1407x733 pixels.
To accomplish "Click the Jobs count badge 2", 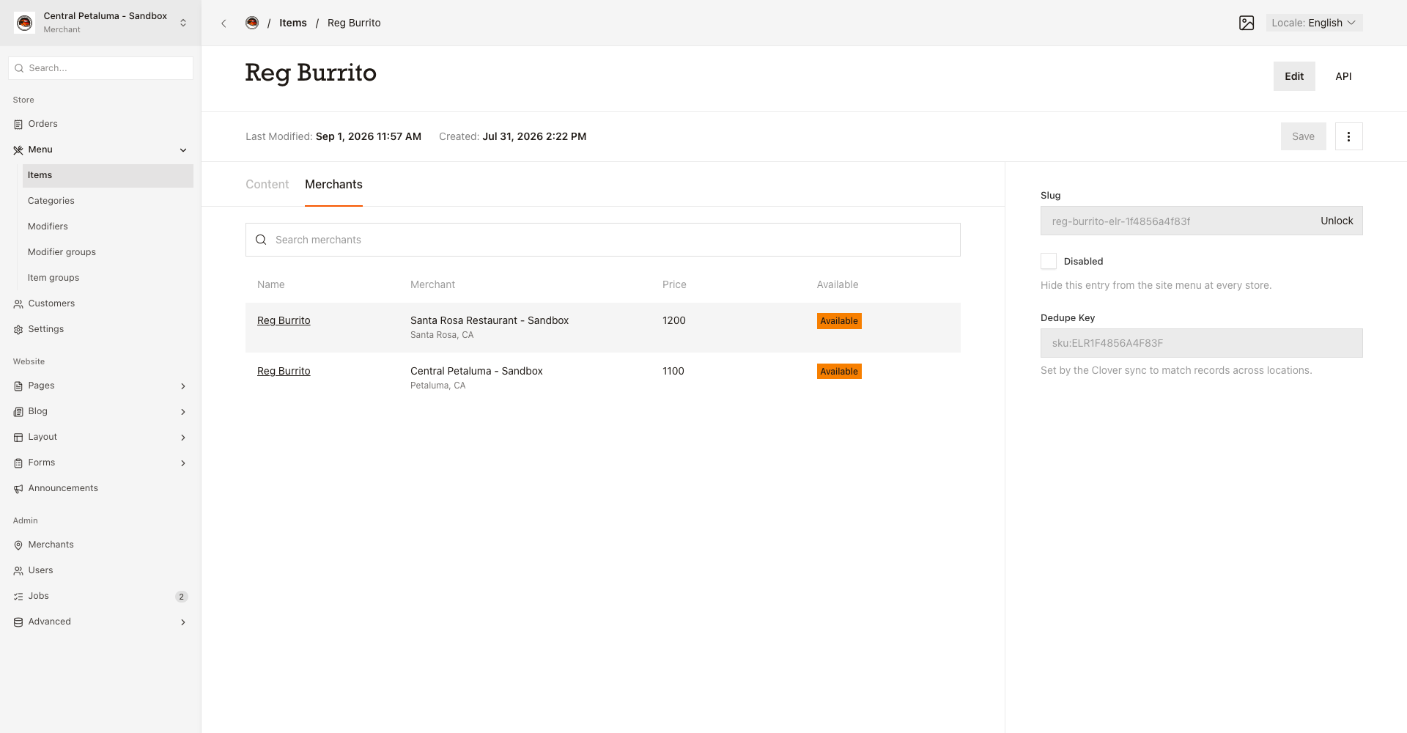I will pyautogui.click(x=182, y=597).
